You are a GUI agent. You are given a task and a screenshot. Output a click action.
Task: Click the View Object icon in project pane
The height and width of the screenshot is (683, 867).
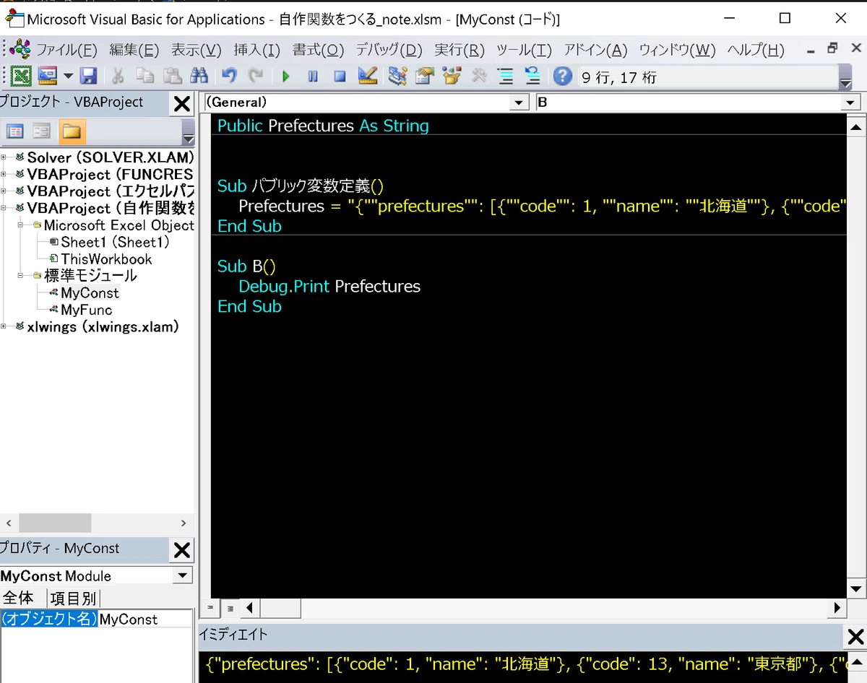pyautogui.click(x=42, y=131)
